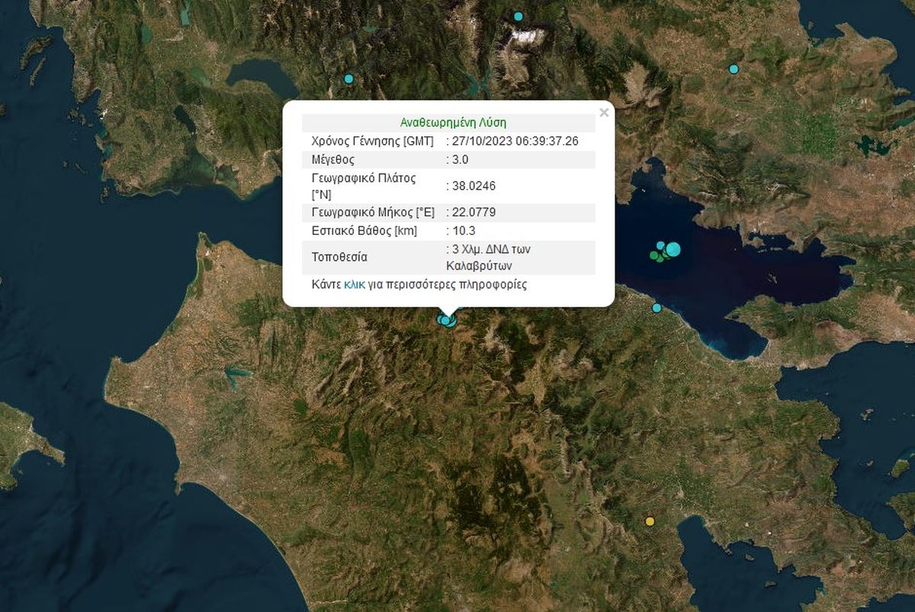Select the longitude value 22.0779

click(474, 211)
